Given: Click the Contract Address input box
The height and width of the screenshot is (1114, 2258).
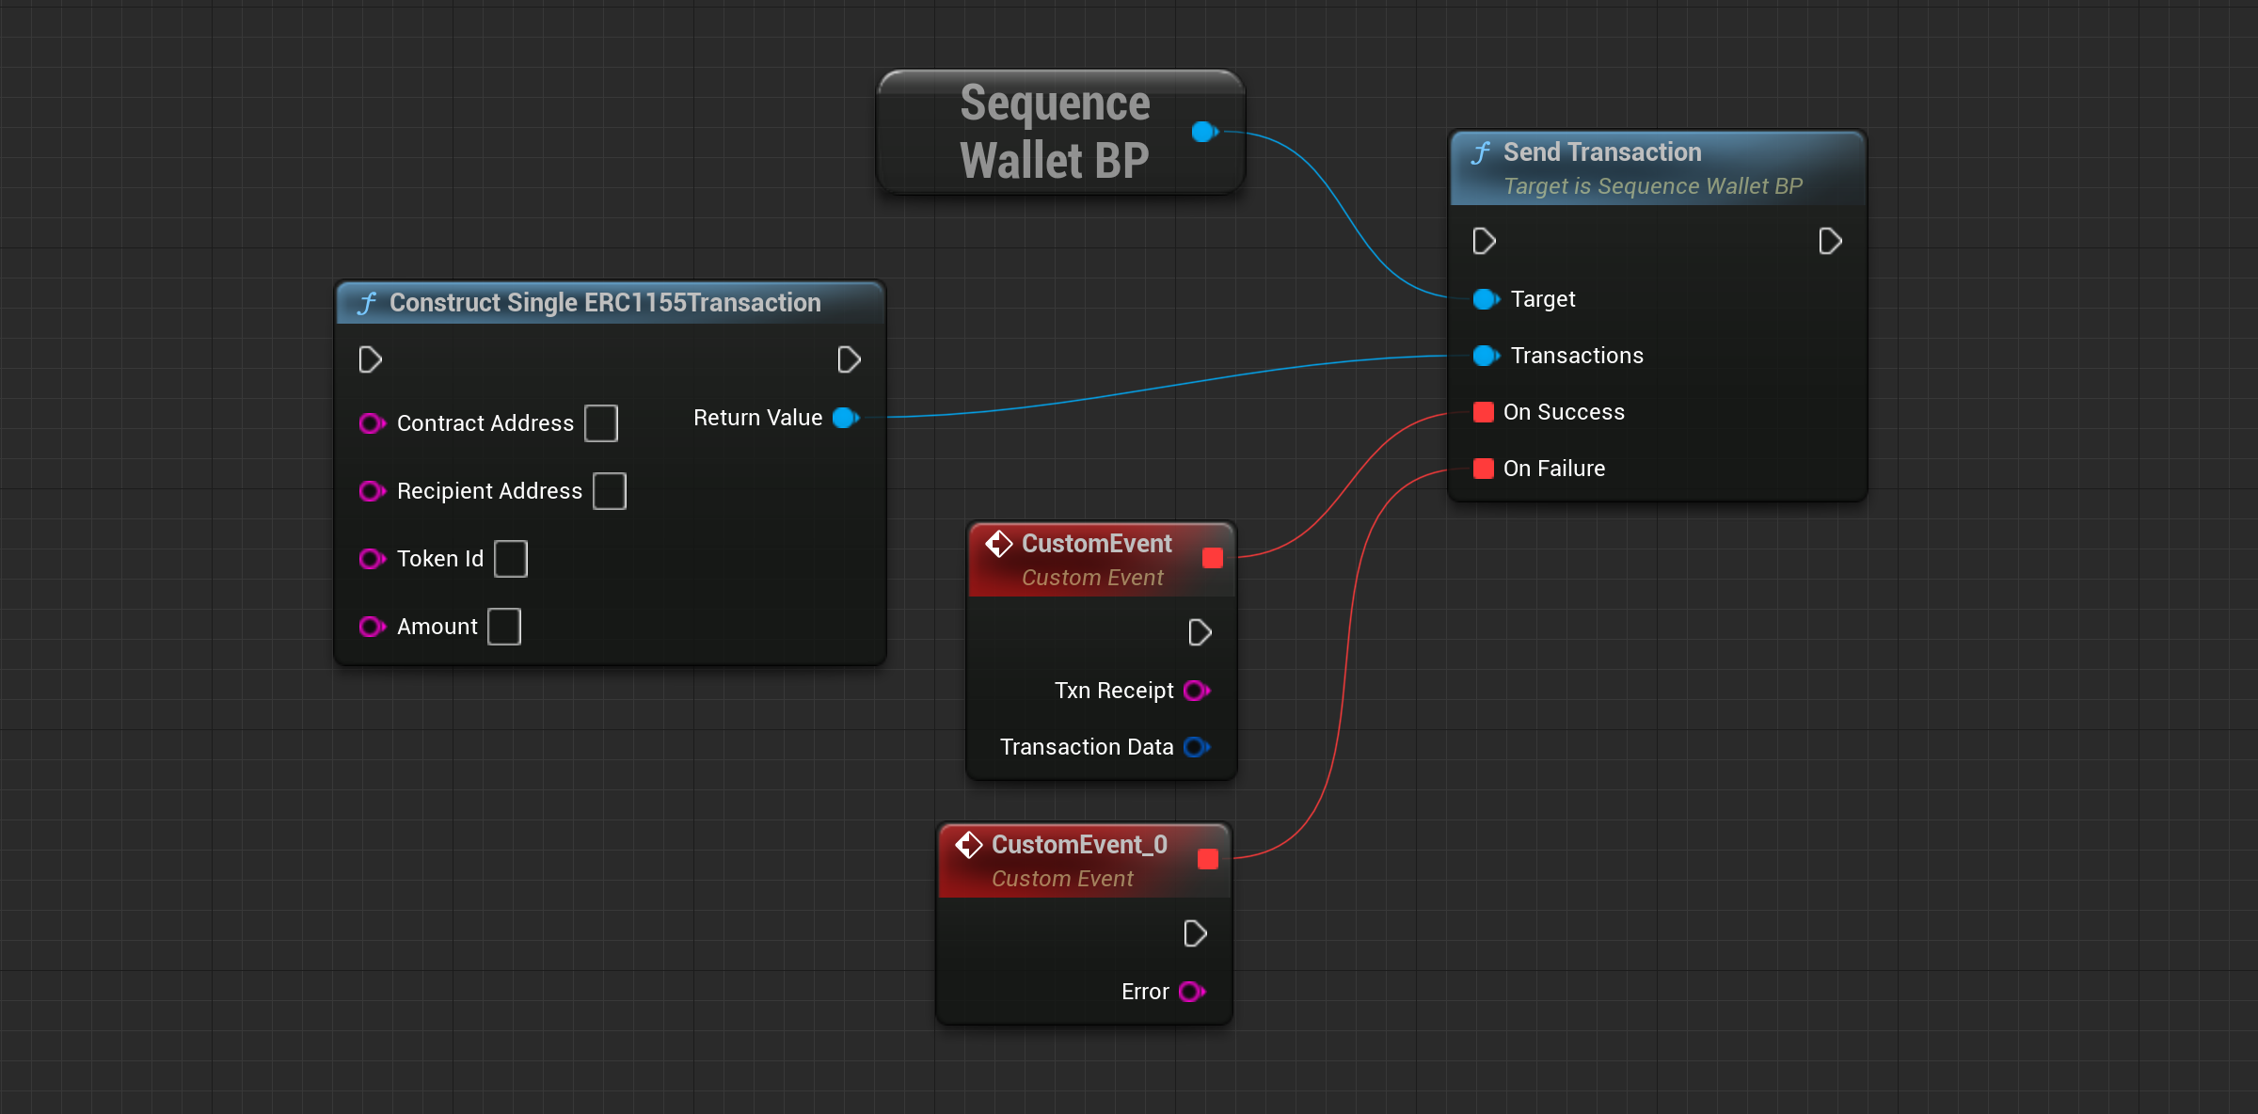Looking at the screenshot, I should 601,423.
